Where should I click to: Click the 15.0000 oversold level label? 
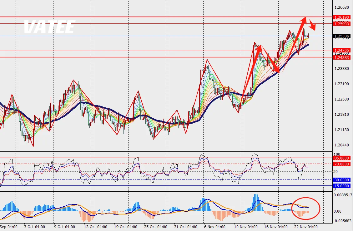pos(341,186)
